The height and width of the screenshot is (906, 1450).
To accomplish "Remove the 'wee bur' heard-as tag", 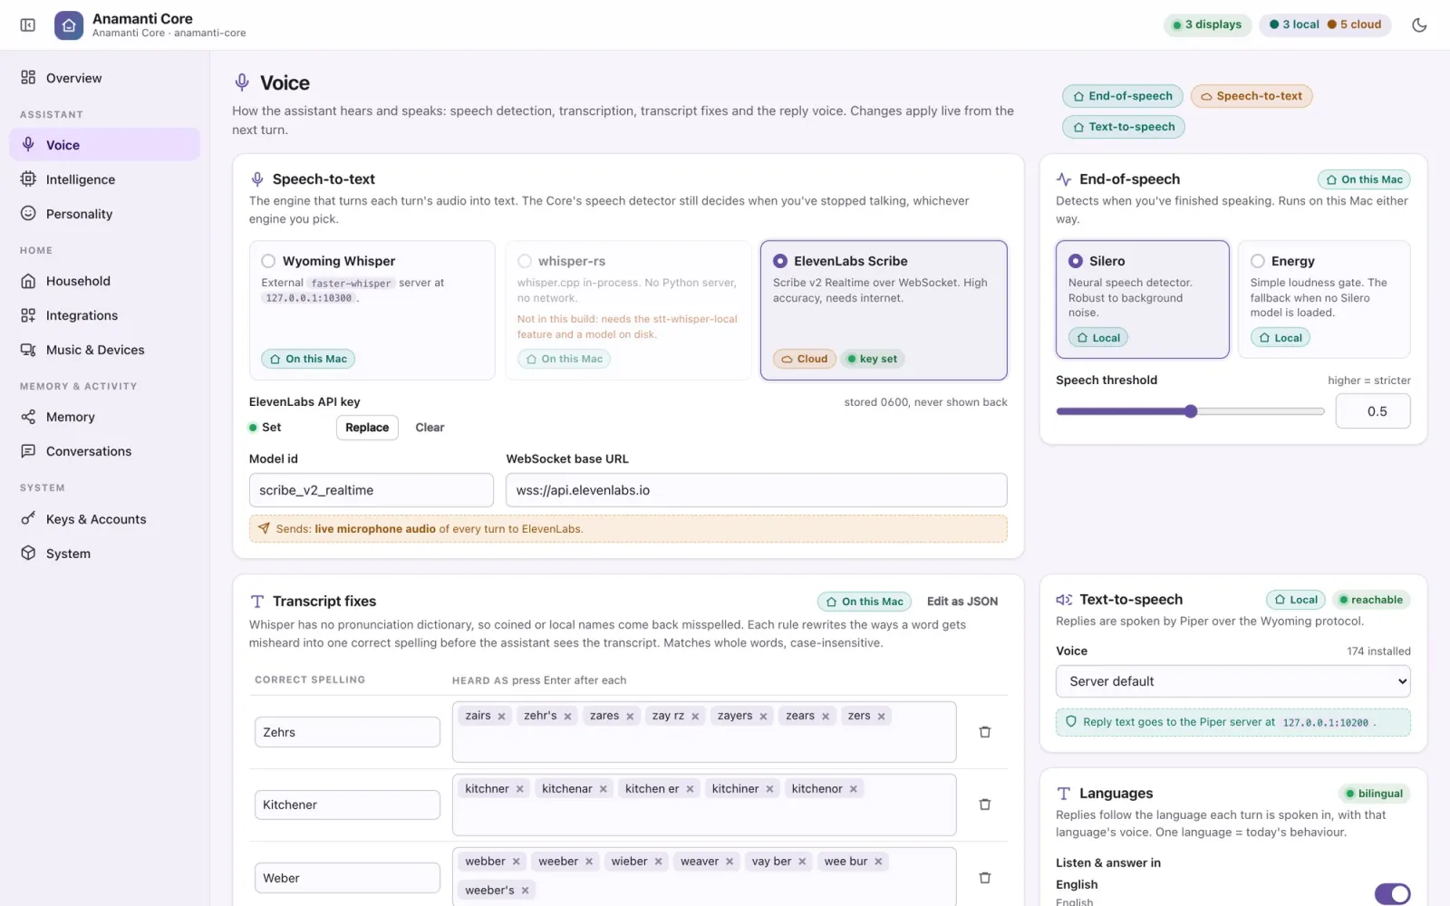I will click(x=878, y=862).
